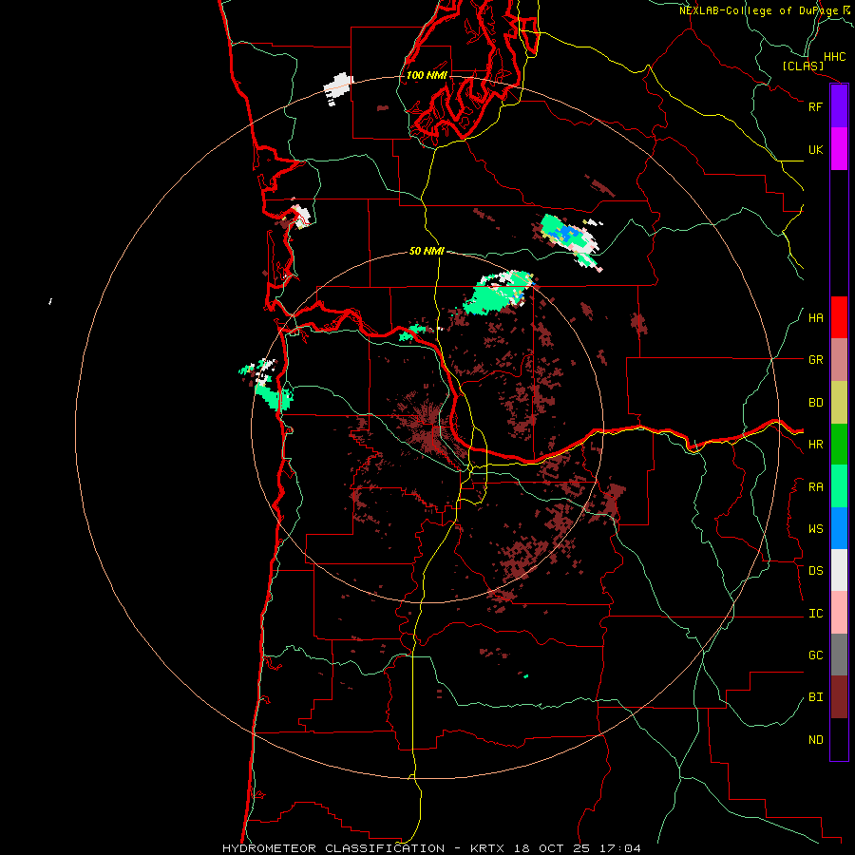Click the GC legend label

click(815, 655)
